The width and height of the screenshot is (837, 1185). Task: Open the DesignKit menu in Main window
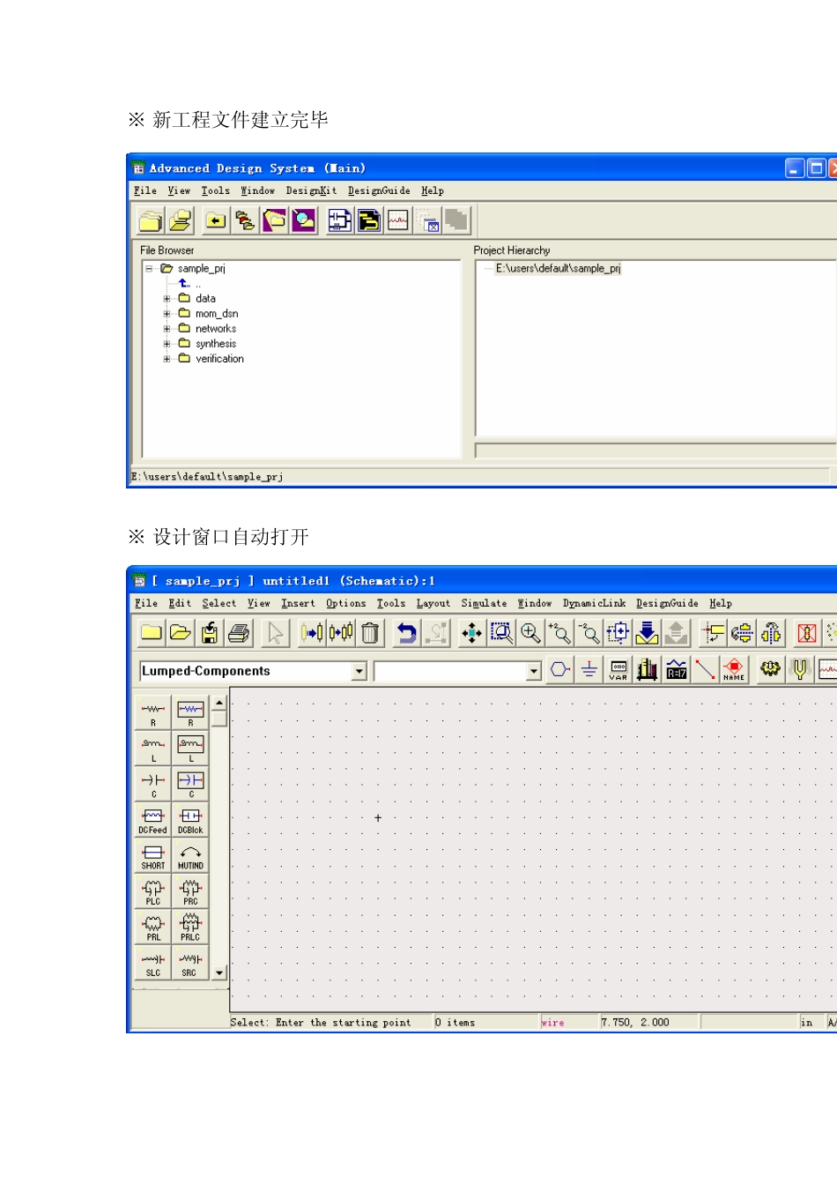tap(311, 191)
